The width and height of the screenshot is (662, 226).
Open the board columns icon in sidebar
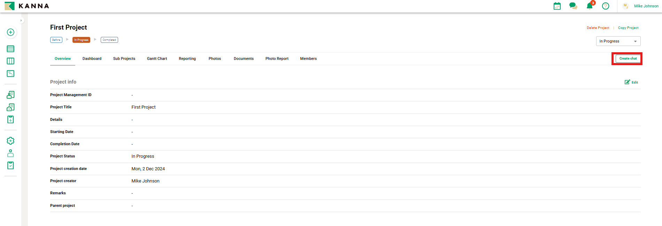tap(10, 61)
